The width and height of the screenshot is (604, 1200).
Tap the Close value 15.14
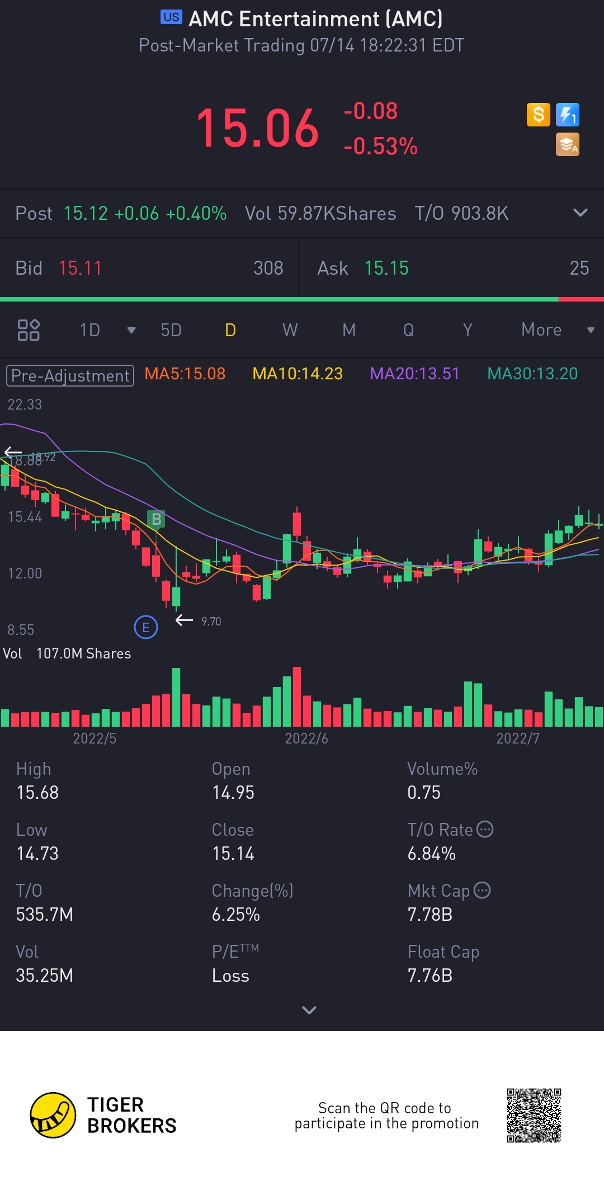[x=233, y=854]
